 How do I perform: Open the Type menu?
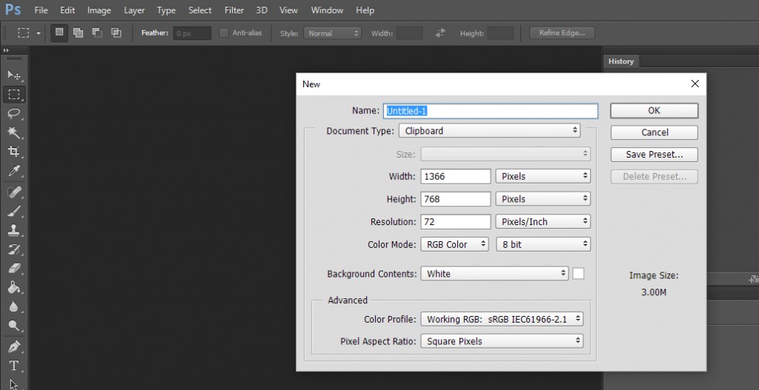point(166,10)
